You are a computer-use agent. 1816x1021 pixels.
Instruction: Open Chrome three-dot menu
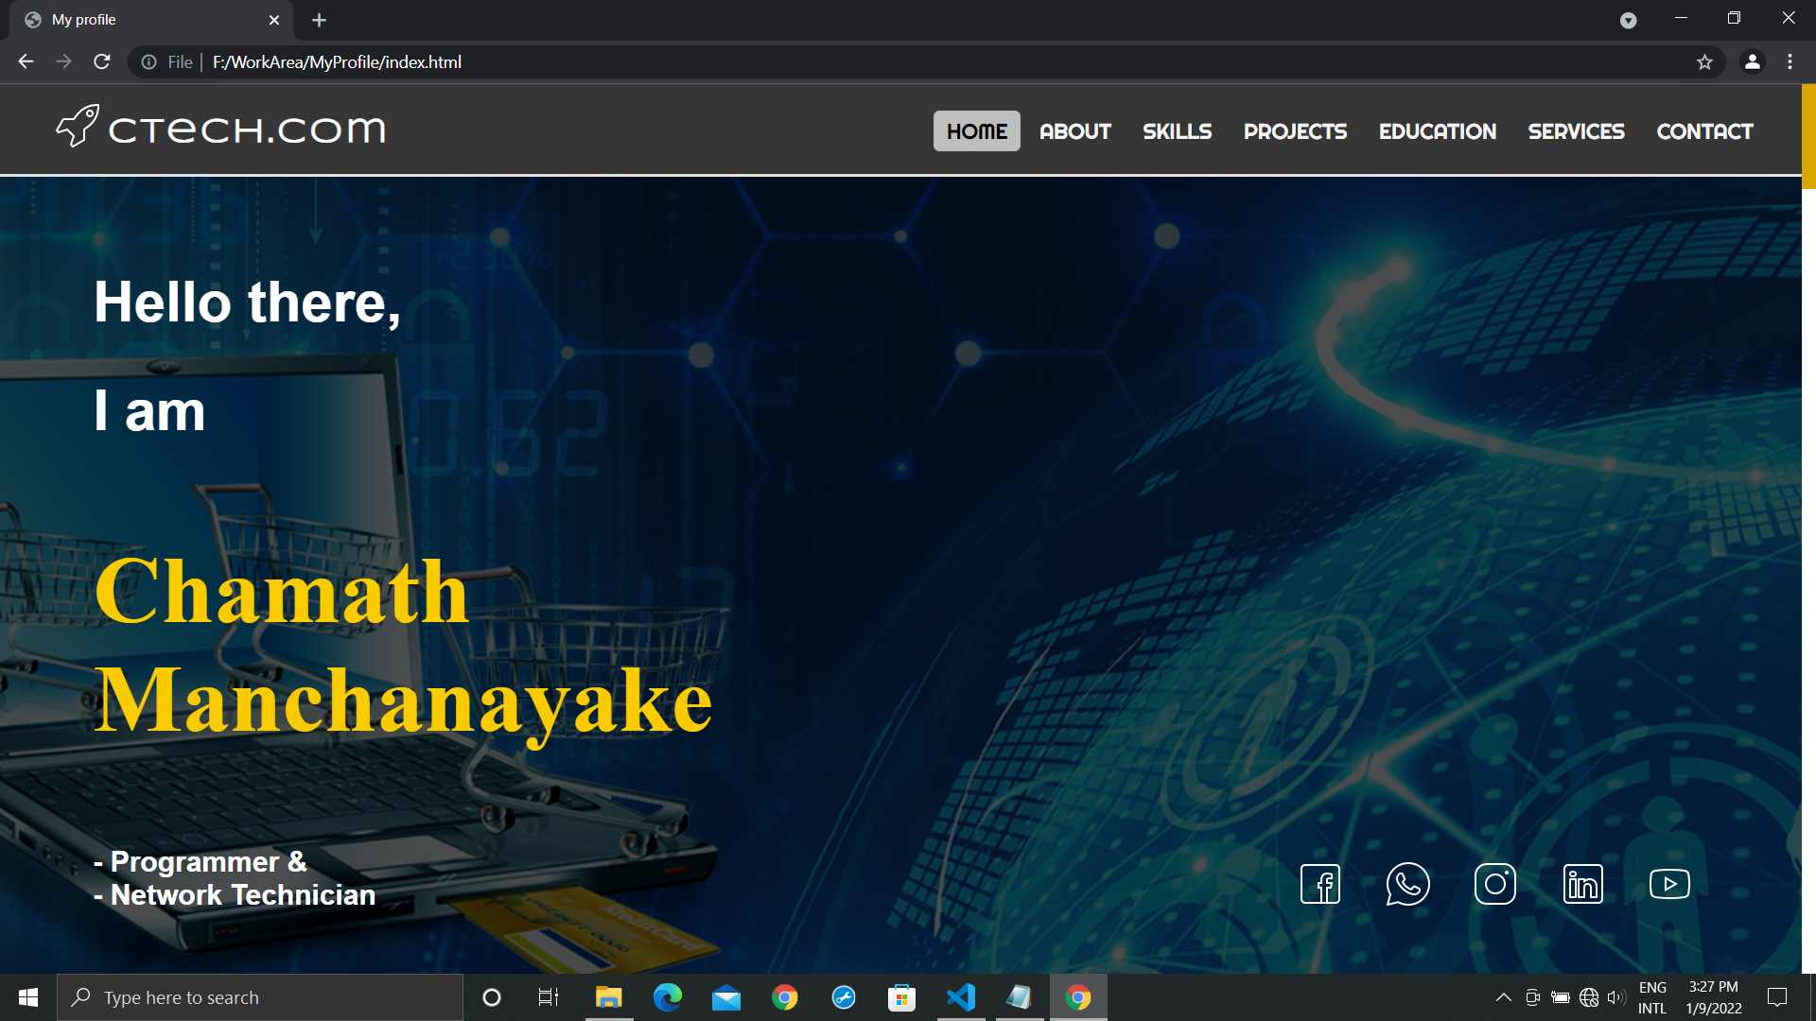point(1790,62)
